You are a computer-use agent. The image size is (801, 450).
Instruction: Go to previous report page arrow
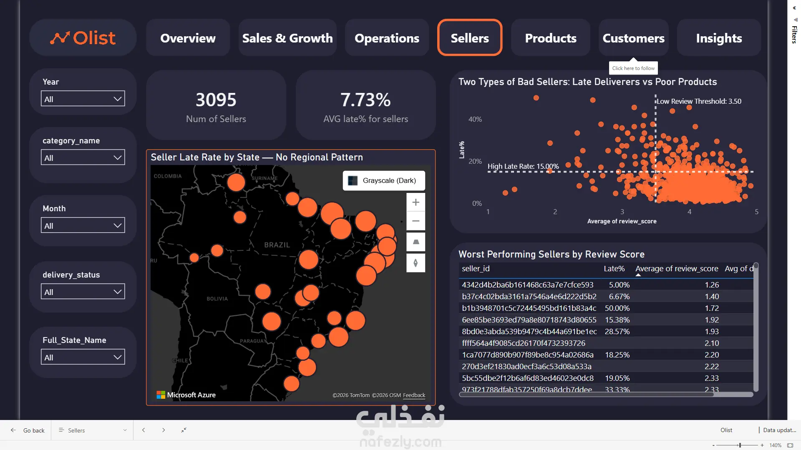[x=144, y=430]
